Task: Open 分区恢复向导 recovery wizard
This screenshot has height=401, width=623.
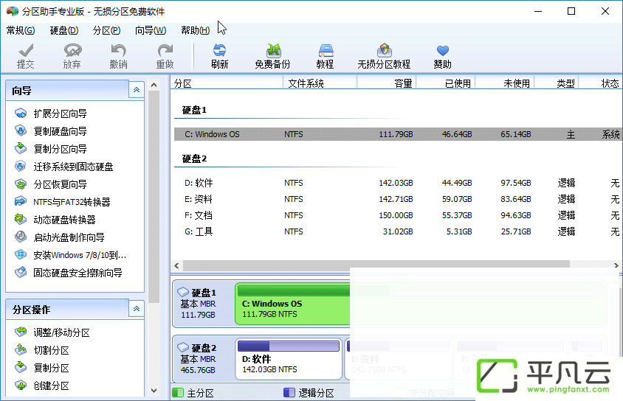Action: [51, 184]
